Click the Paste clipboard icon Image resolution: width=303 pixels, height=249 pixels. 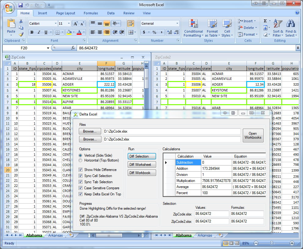tap(11, 24)
